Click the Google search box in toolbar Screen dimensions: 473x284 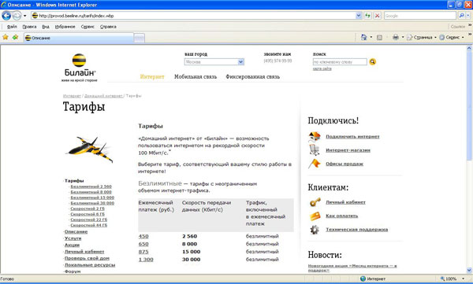419,16
